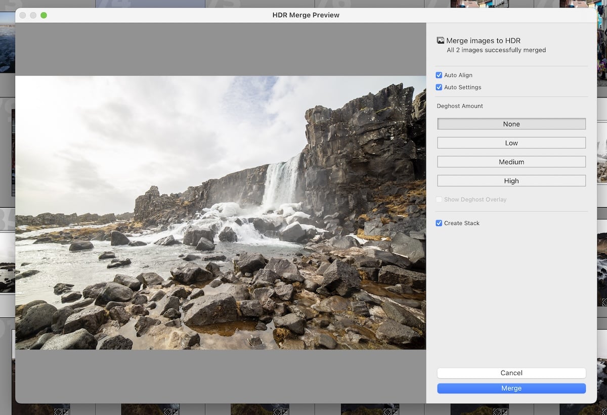607x415 pixels.
Task: Click the crop badge on the second bottom thumbnail
Action: pos(168,411)
